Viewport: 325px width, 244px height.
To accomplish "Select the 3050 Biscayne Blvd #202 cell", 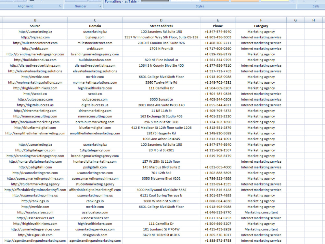I will click(x=161, y=178).
